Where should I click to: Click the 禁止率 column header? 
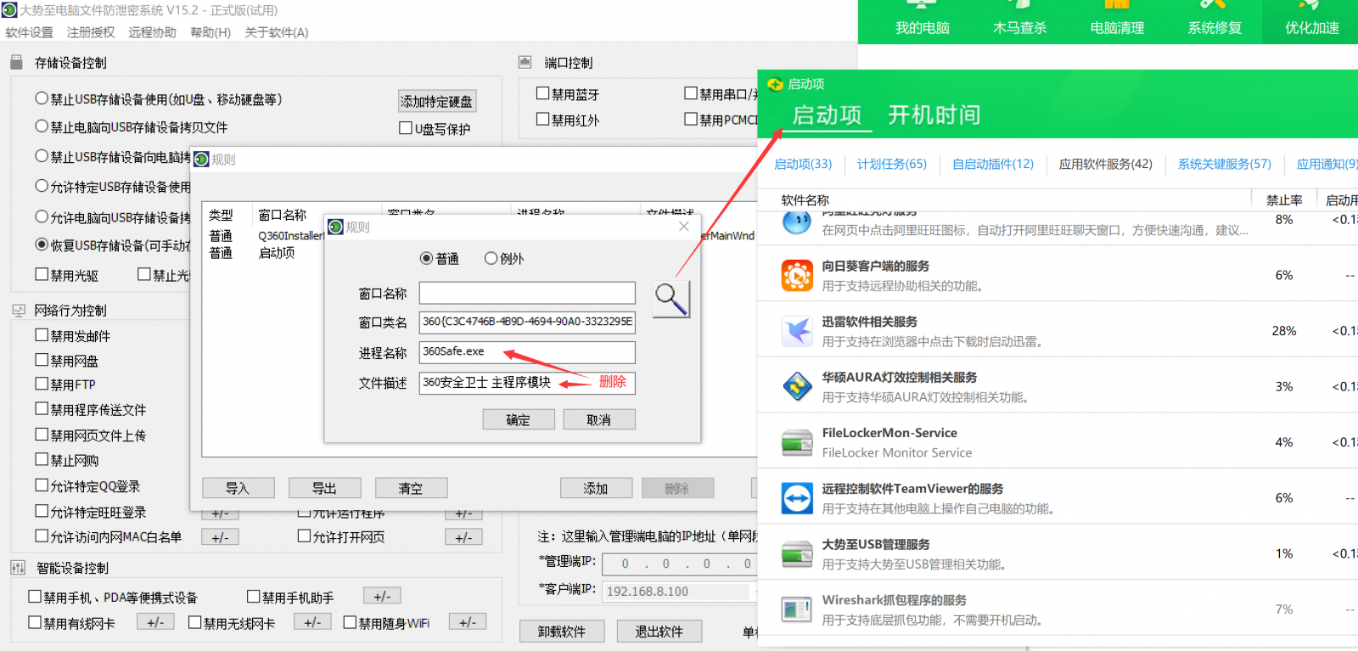pyautogui.click(x=1284, y=200)
